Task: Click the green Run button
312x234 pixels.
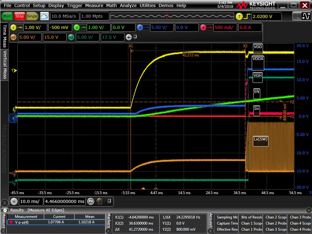Action: pos(7,16)
